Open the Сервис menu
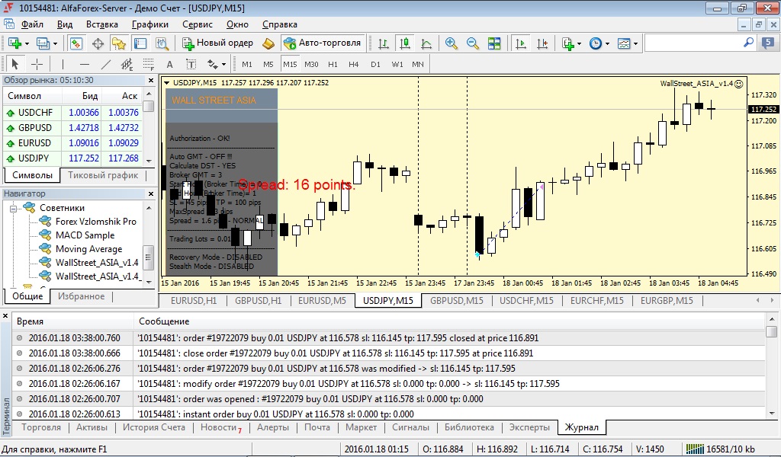The height and width of the screenshot is (457, 781). click(198, 24)
